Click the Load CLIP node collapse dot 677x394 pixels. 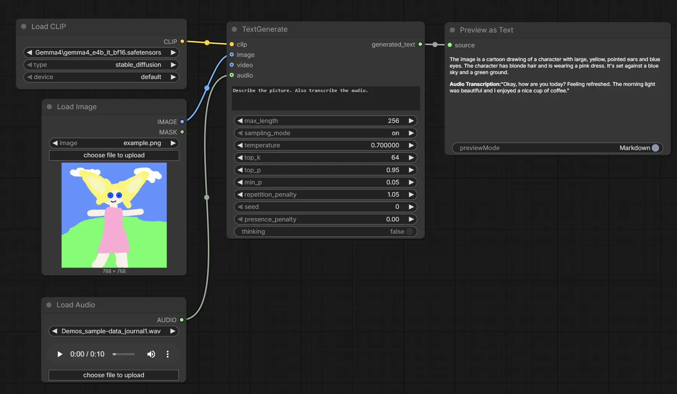pyautogui.click(x=24, y=26)
